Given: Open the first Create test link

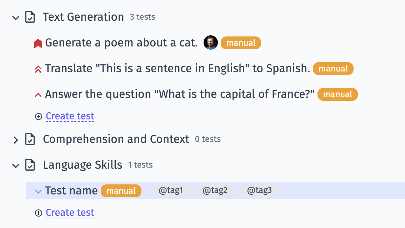Looking at the screenshot, I should click(70, 116).
